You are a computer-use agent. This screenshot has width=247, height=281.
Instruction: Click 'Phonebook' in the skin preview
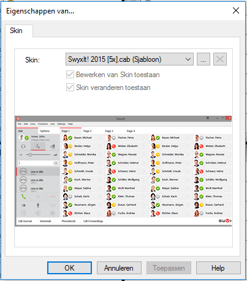pyautogui.click(x=69, y=221)
